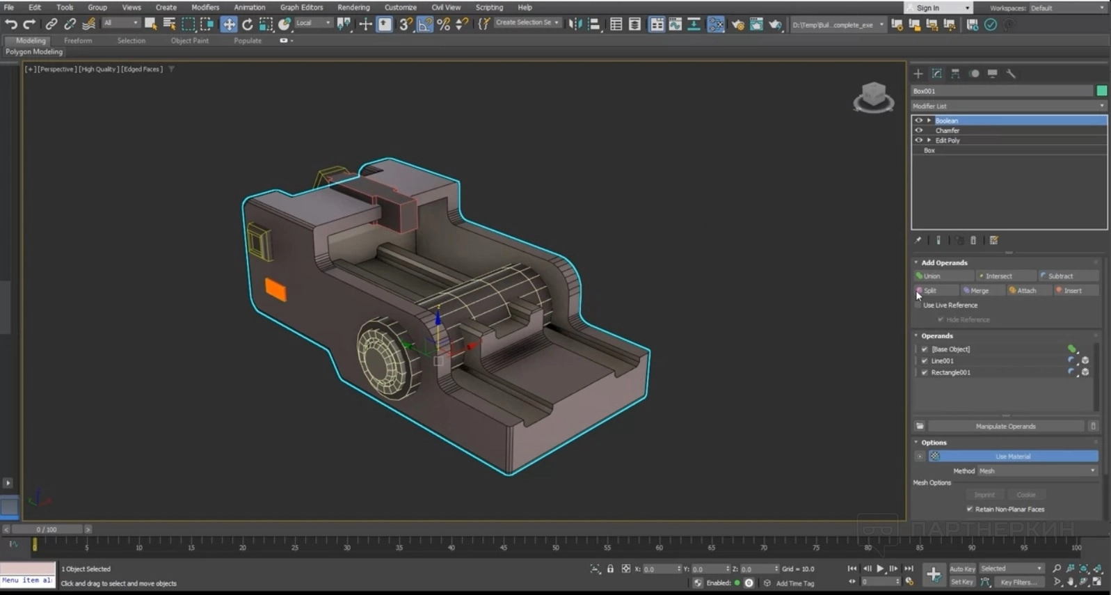Disable Retain Non-Planar Faces checkbox

(x=969, y=509)
